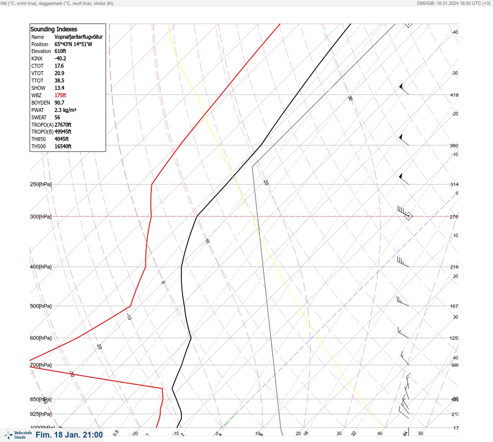Click the BOYDEN value 90.7
The image size is (493, 442).
coord(59,103)
